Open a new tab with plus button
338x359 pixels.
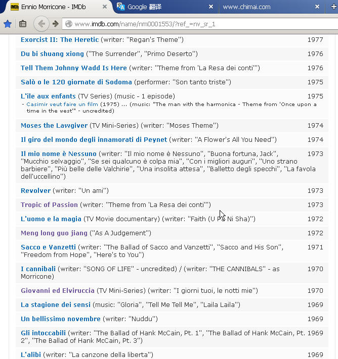[x=334, y=7]
